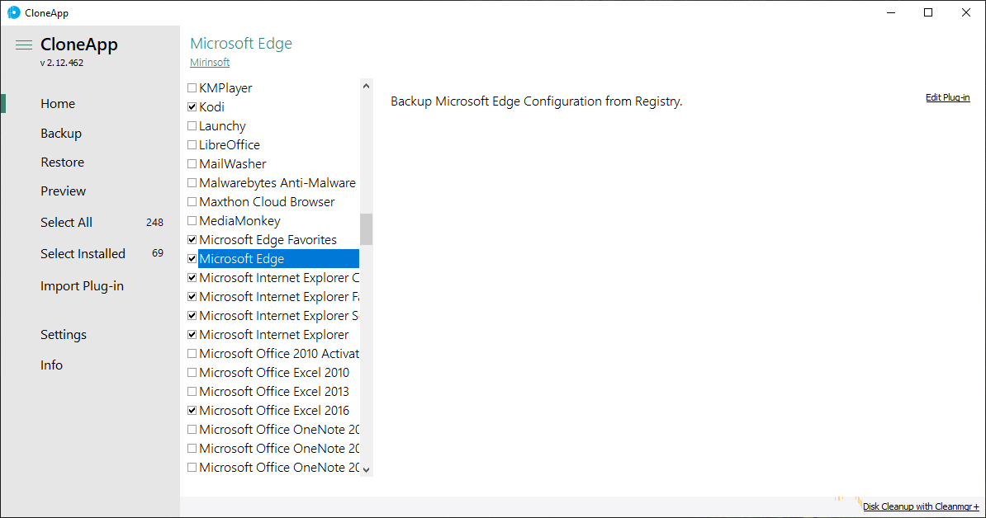Select Microsoft Office Excel 2010 entry
This screenshot has width=986, height=518.
(274, 372)
